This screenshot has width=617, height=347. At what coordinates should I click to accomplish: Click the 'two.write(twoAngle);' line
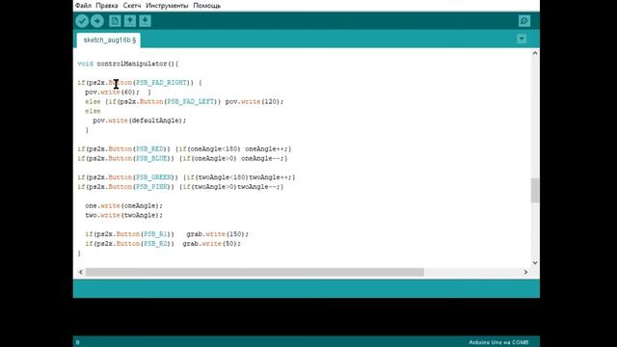pyautogui.click(x=123, y=215)
